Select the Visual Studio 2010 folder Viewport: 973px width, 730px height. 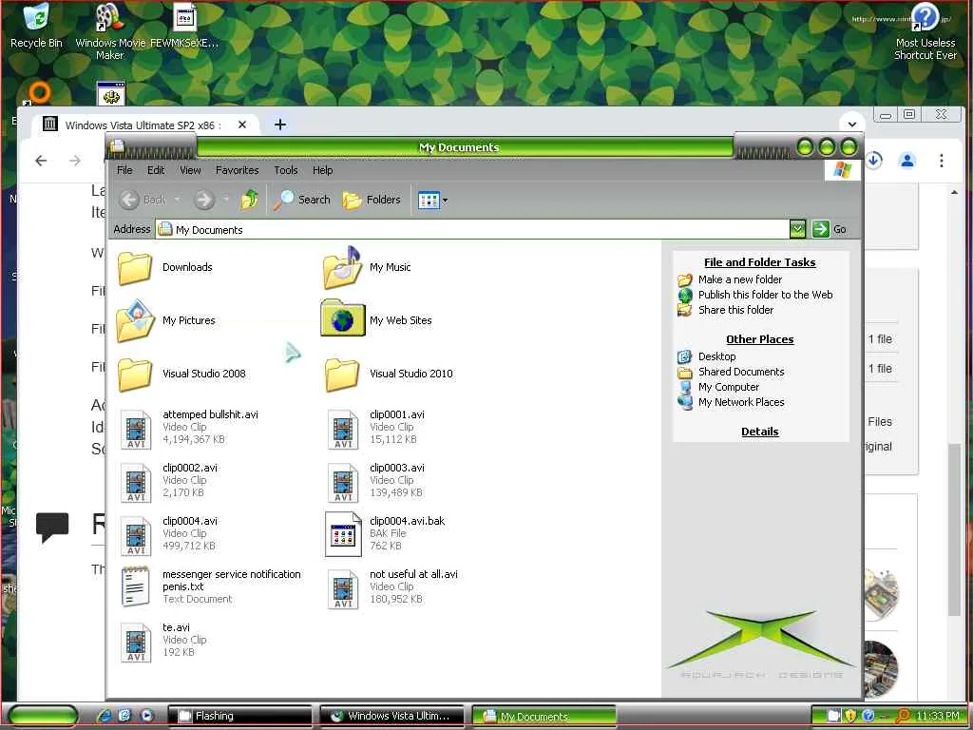tap(342, 375)
